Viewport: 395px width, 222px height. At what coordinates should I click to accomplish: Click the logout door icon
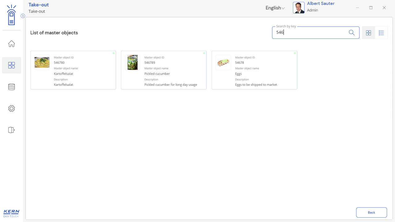click(x=11, y=130)
